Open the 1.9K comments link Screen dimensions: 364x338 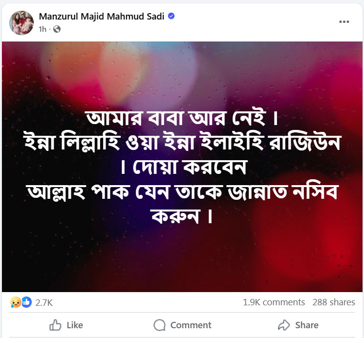pos(274,302)
